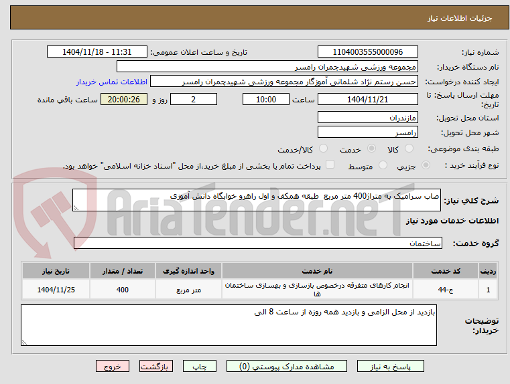Click the شهر محل تحویل field رامسر

click(x=367, y=132)
